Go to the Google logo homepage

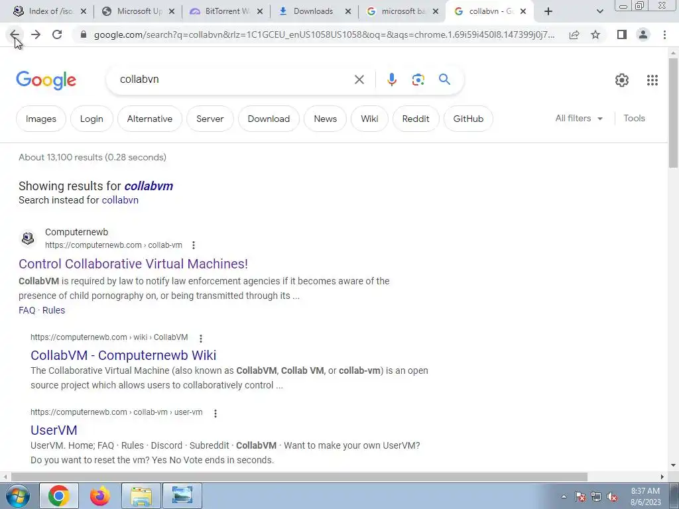coord(46,80)
